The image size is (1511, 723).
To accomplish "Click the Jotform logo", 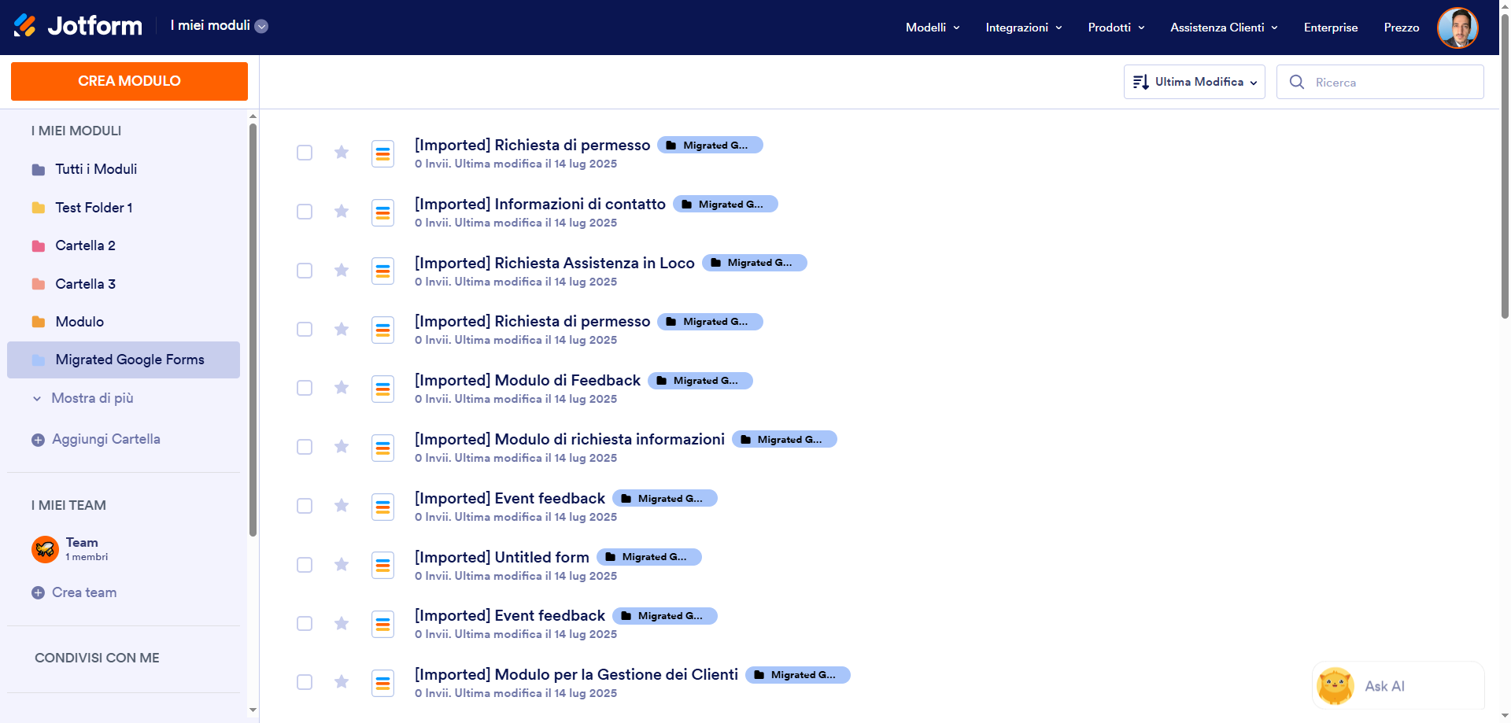I will click(78, 26).
